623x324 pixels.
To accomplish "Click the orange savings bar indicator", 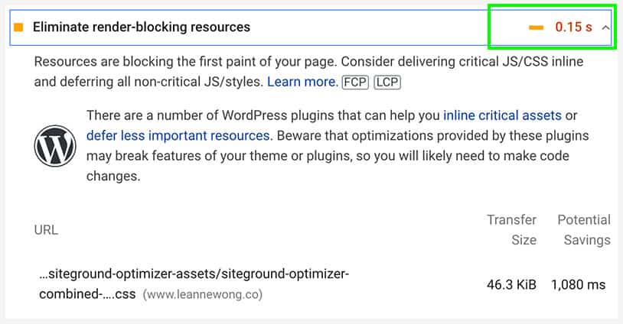I will pyautogui.click(x=536, y=28).
